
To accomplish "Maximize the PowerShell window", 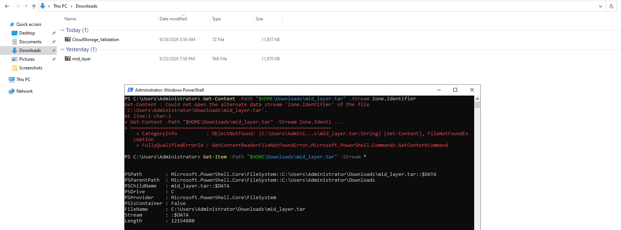I will pyautogui.click(x=455, y=90).
